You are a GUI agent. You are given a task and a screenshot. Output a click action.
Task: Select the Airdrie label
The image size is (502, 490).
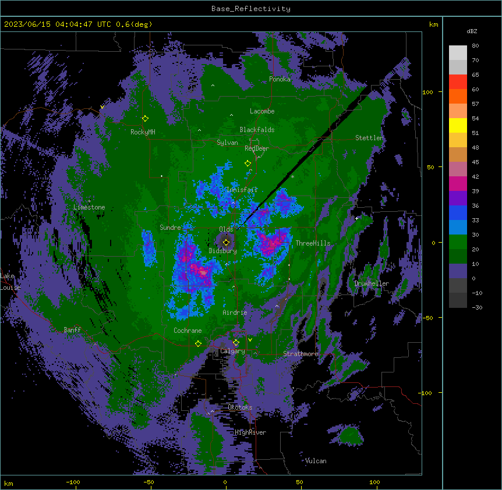(x=235, y=313)
